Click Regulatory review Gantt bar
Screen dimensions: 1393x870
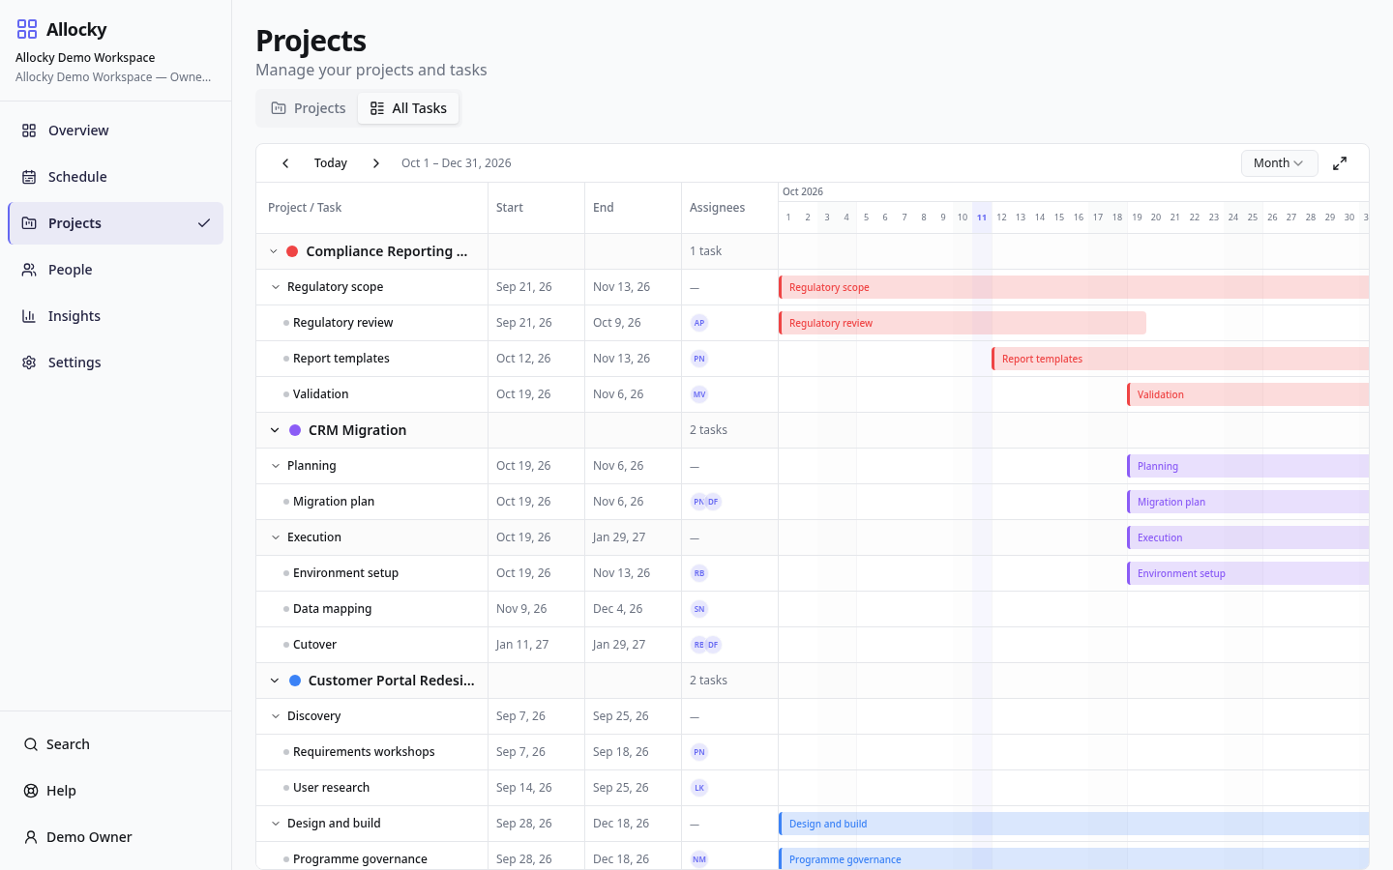[963, 323]
